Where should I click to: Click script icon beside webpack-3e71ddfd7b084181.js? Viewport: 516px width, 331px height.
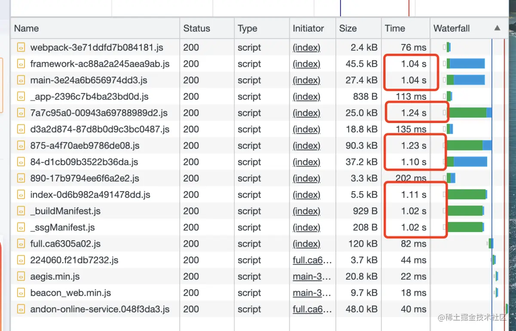[x=21, y=47]
